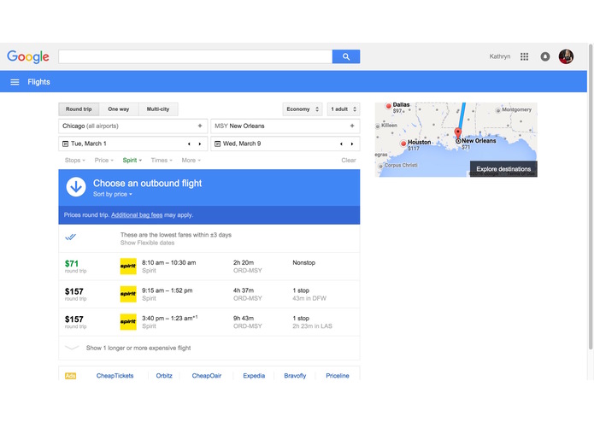This screenshot has height=422, width=594.
Task: Click the MSY New Orleans destination field
Action: tap(285, 126)
